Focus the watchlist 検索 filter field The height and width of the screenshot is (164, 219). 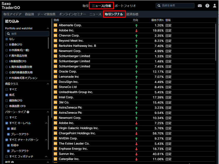(x=27, y=34)
